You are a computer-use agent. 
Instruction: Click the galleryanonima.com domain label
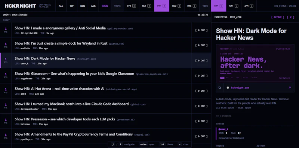coord(120,29)
